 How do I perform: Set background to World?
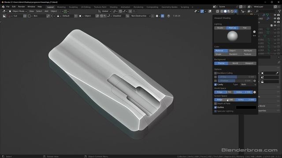point(235,63)
